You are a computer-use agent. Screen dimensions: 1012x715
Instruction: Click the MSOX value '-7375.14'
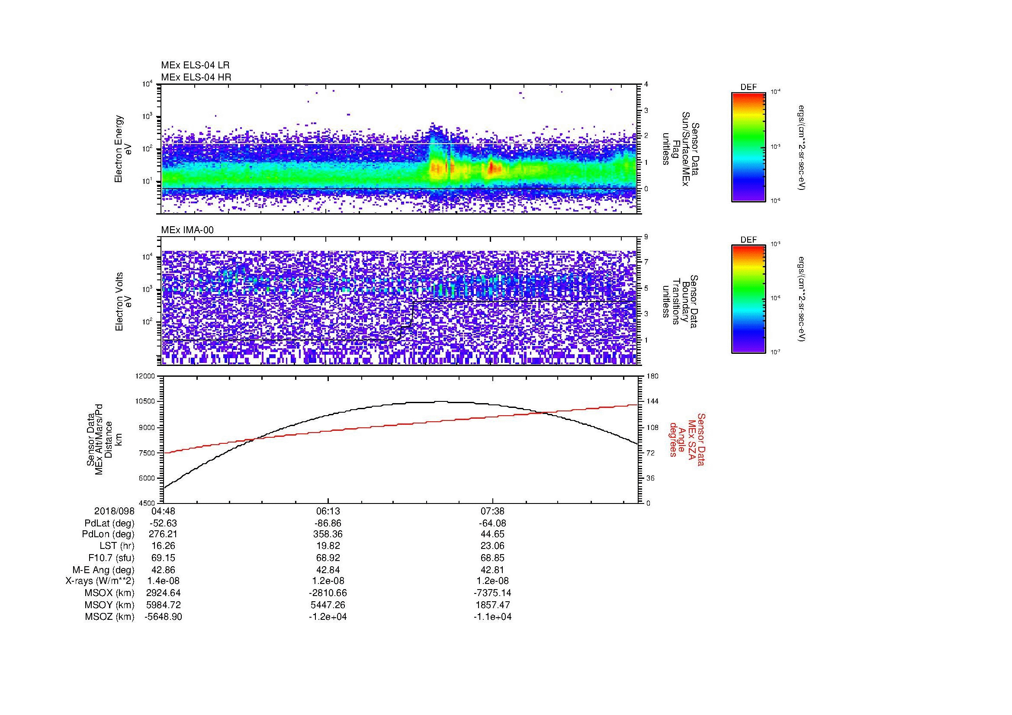pyautogui.click(x=492, y=593)
